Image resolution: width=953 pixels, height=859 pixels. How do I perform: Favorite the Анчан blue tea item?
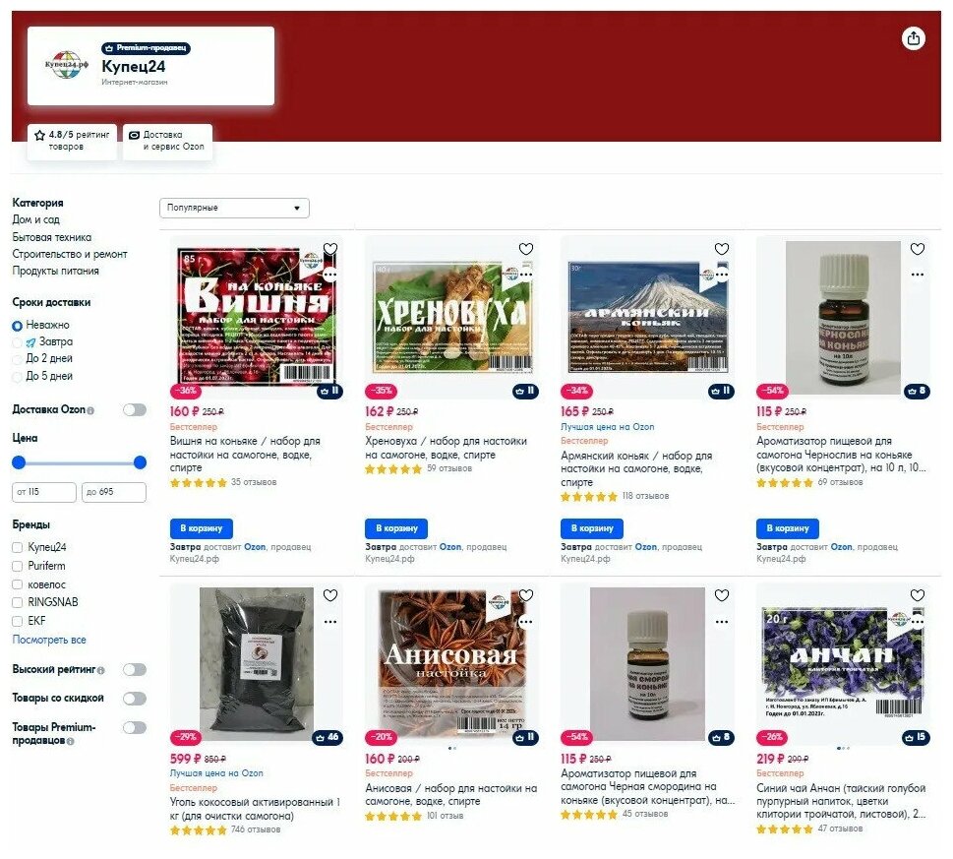click(x=918, y=595)
